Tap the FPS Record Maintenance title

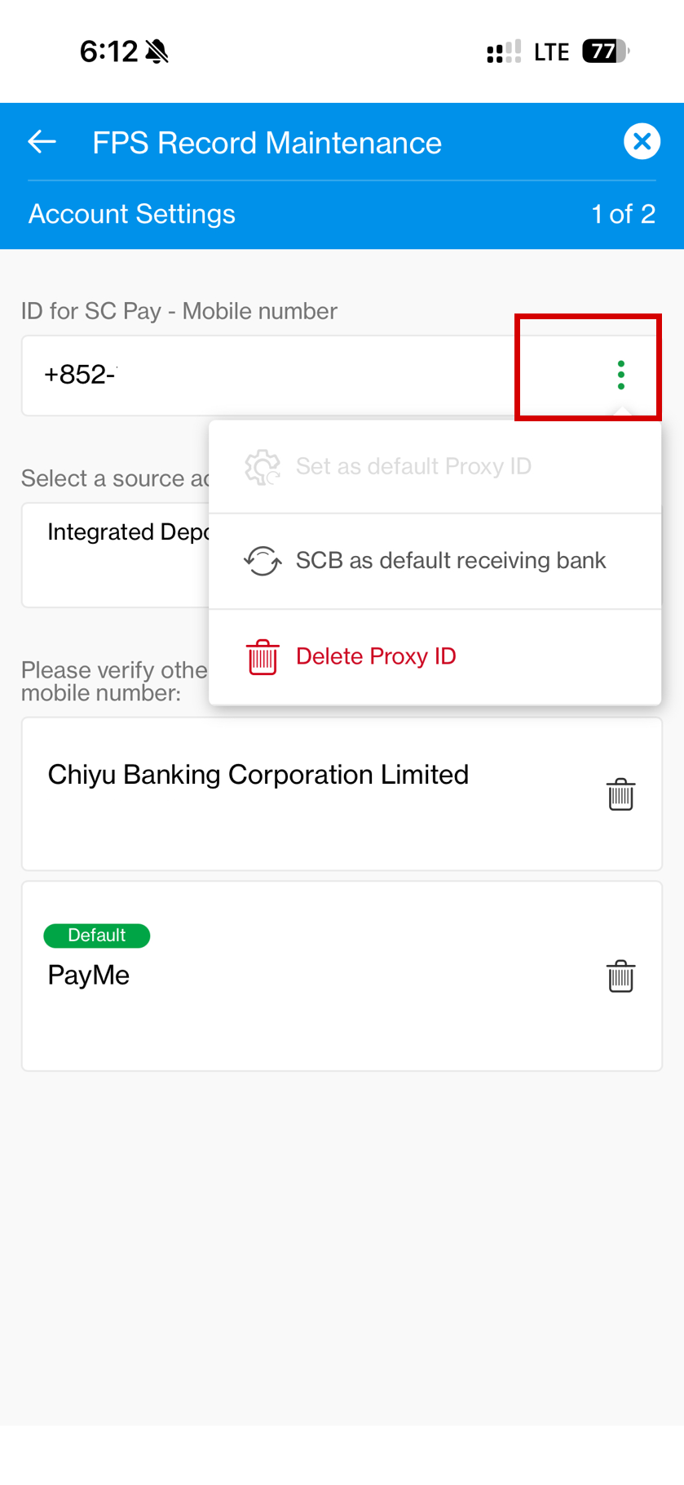[267, 143]
